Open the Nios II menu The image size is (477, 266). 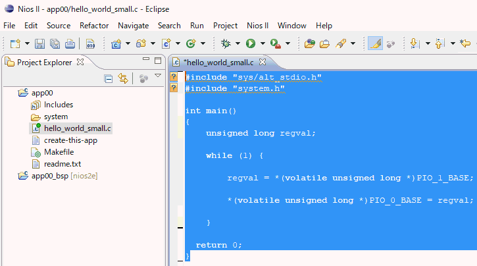pyautogui.click(x=258, y=26)
